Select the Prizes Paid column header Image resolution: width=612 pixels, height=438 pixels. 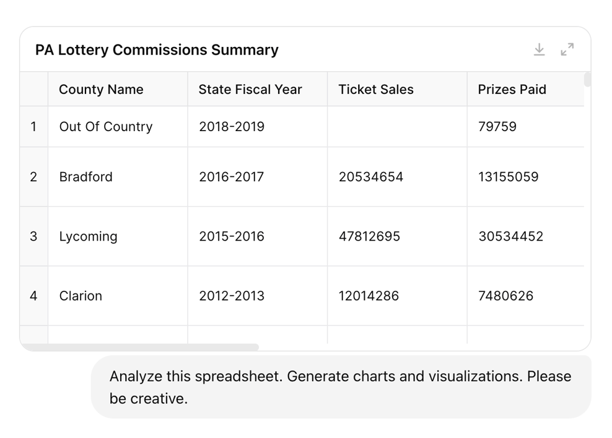pyautogui.click(x=511, y=89)
